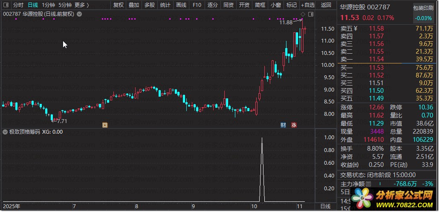This screenshot has height=212, width=440.
Task: Click the ¥ symbol beside 卖五
Action: [356, 28]
